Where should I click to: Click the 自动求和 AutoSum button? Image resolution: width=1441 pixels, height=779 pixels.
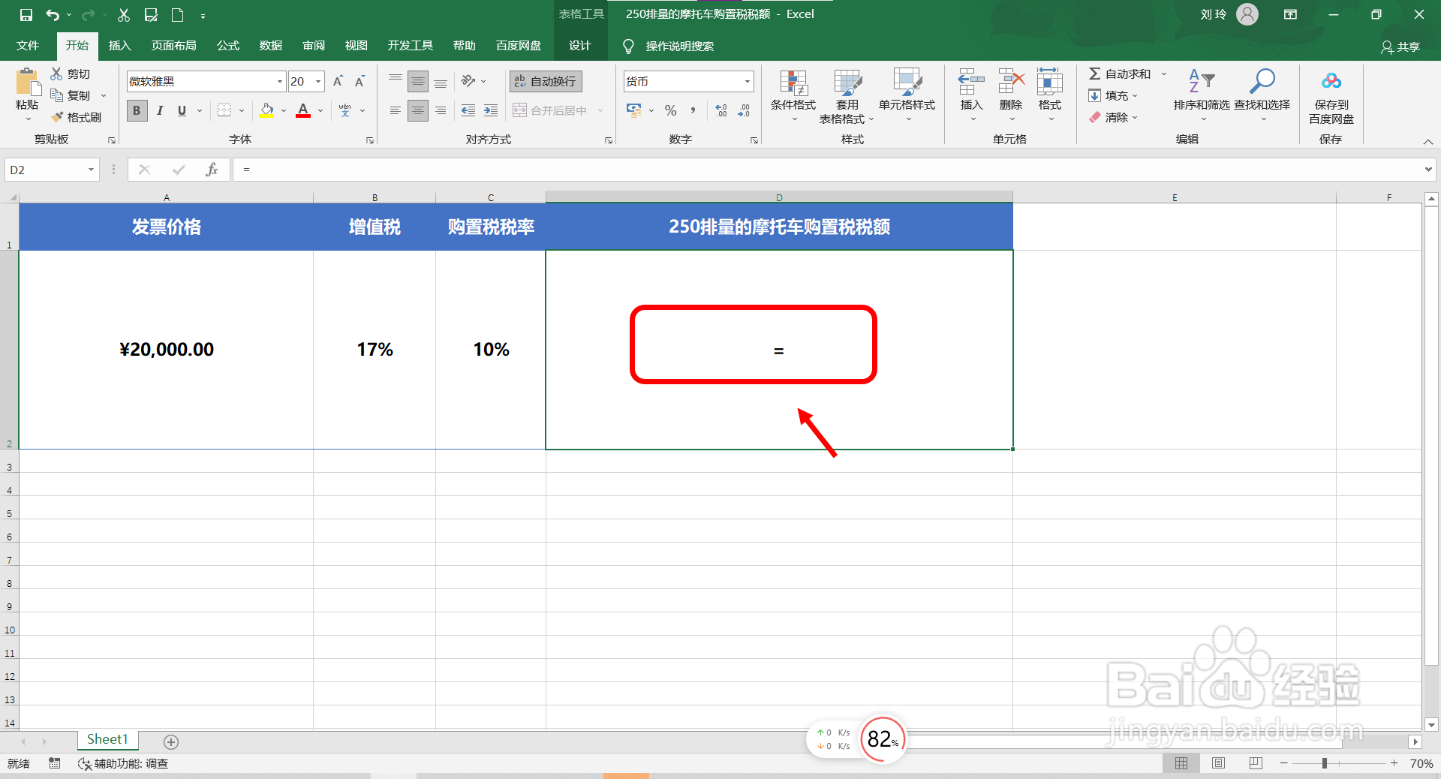[x=1120, y=74]
